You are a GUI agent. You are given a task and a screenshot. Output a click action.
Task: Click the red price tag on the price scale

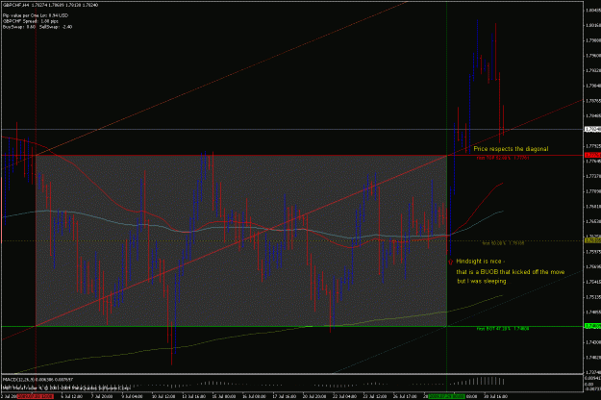592,155
